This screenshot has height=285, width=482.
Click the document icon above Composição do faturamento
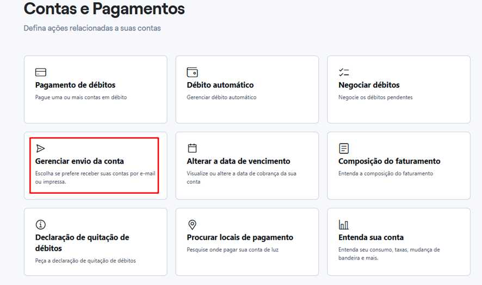tap(343, 148)
